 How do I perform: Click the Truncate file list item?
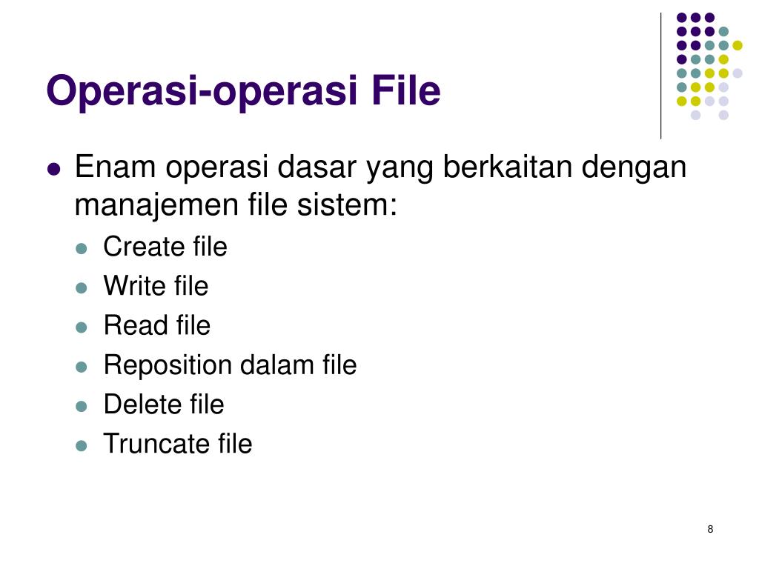[x=178, y=444]
